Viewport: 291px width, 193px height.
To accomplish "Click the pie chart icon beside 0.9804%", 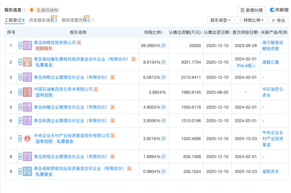I will click(x=163, y=171).
